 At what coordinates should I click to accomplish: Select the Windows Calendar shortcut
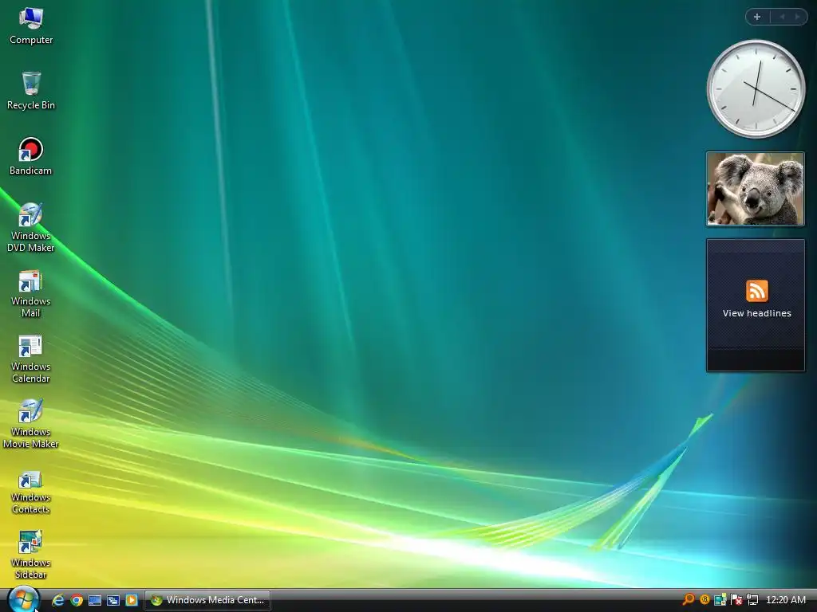tap(31, 359)
